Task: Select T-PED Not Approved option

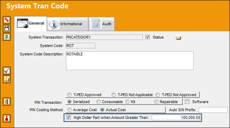Action: (x=158, y=95)
